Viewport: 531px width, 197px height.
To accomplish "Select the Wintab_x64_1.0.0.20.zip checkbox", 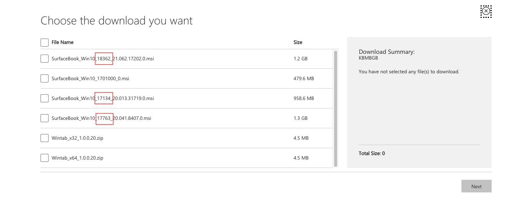I will (x=44, y=158).
